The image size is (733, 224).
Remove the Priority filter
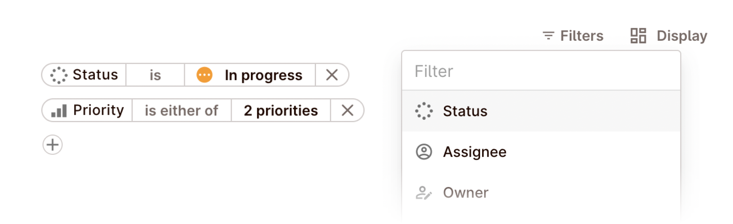coord(347,110)
